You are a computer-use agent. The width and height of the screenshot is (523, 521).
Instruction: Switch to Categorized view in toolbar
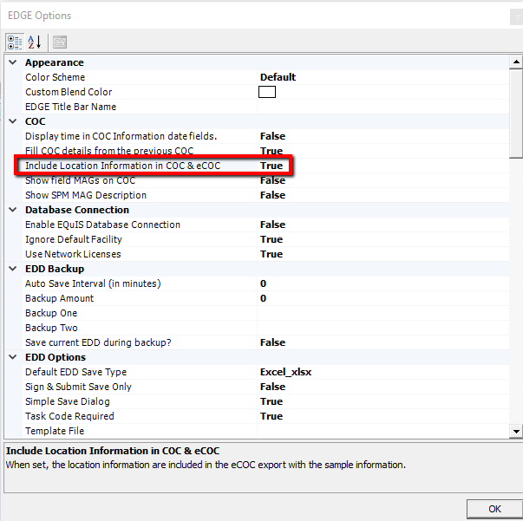point(15,42)
